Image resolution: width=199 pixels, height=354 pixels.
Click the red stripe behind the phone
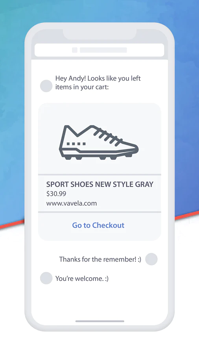tap(12, 223)
